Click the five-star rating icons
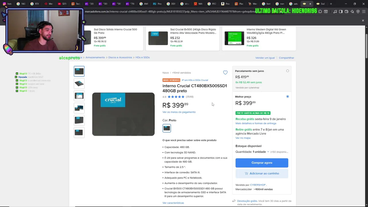Viewport: 368px width, 207px height. tap(176, 97)
